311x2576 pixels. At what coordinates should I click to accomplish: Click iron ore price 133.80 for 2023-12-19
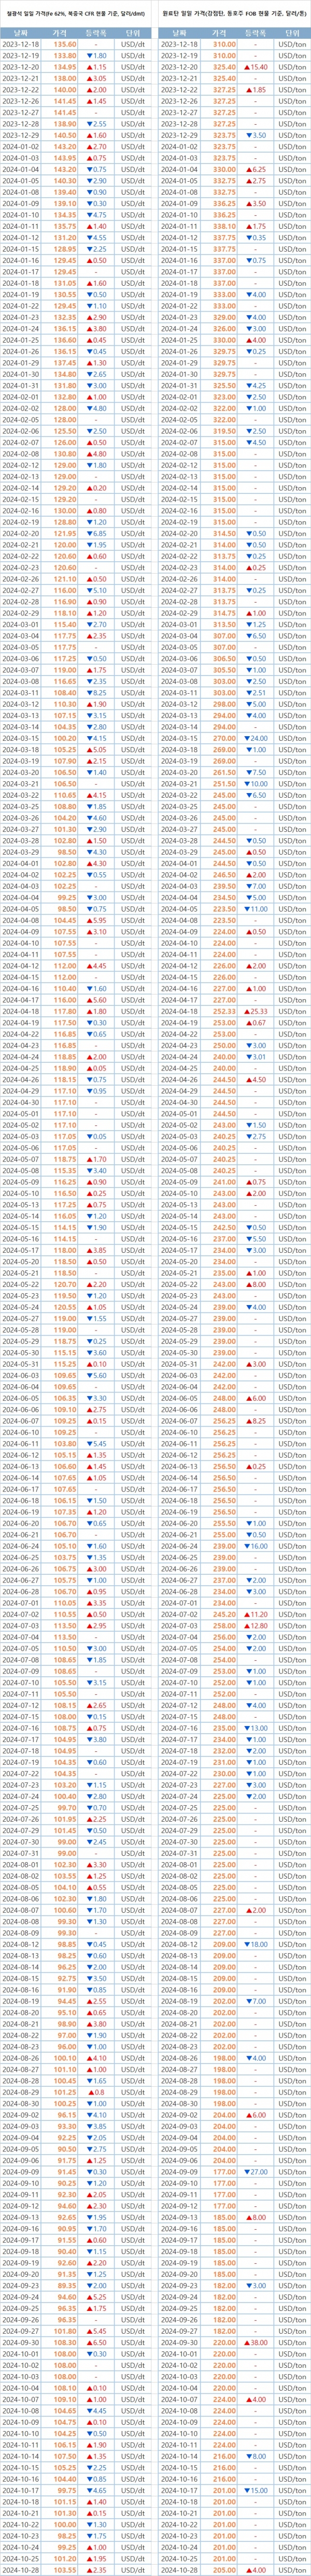[x=65, y=56]
